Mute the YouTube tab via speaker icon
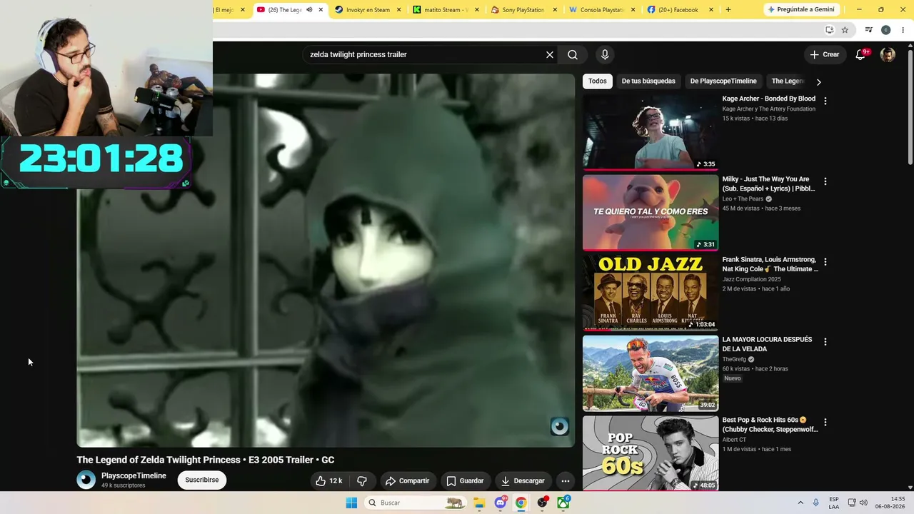The width and height of the screenshot is (914, 514). [309, 10]
